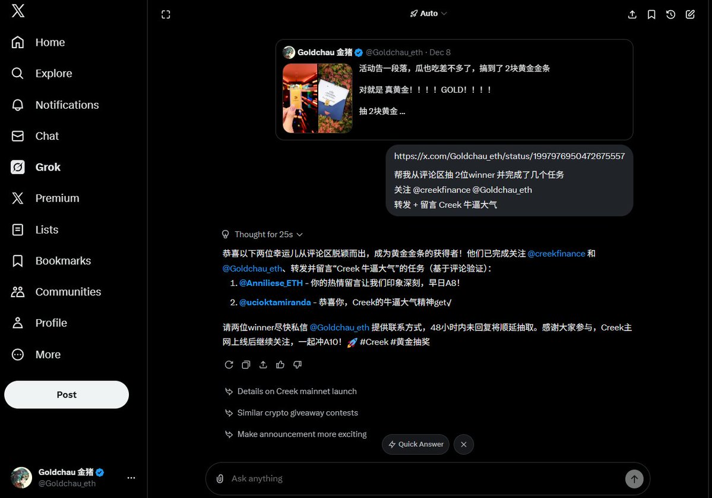The width and height of the screenshot is (712, 498).
Task: Open the quoted Goldchau post card
Action: 454,90
